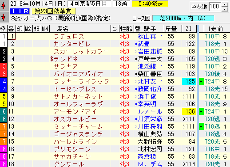230x167 pixels.
Task: Click the 色基準 value field showing 100
Action: [x=215, y=7]
